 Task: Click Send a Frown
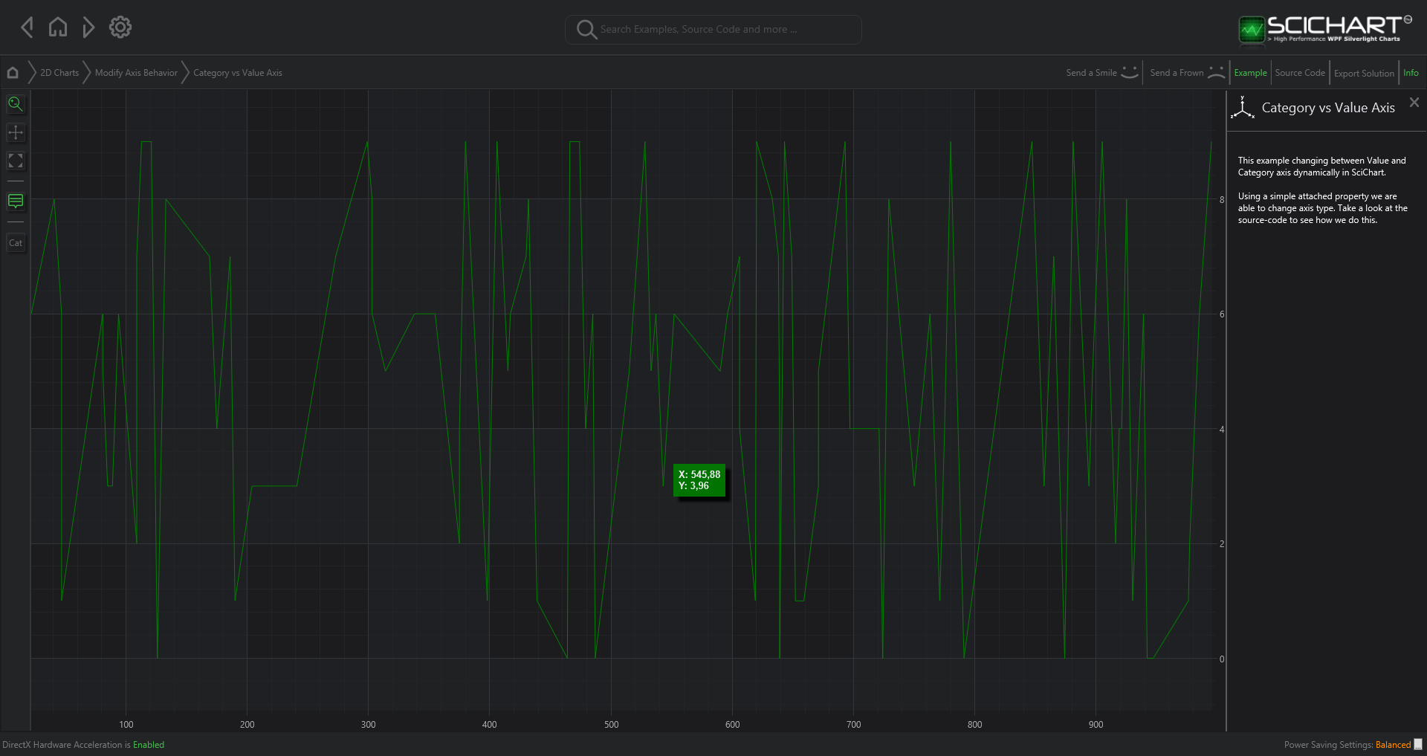[1187, 73]
